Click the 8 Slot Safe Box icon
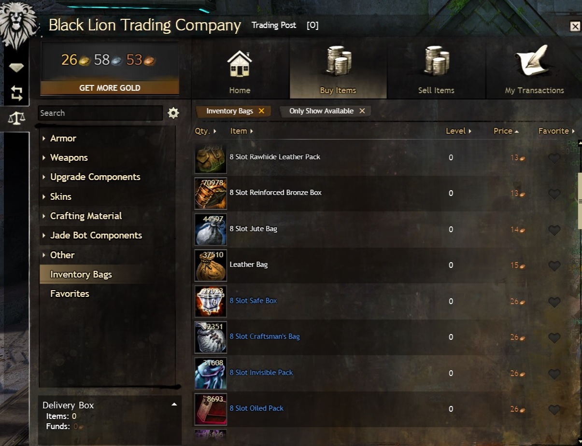The width and height of the screenshot is (582, 446). click(211, 301)
